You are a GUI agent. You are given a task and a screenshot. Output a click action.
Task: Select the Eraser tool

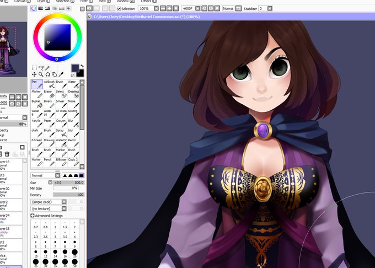49,94
